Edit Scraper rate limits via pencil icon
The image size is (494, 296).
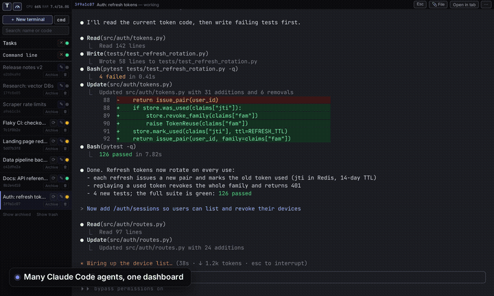tap(61, 104)
